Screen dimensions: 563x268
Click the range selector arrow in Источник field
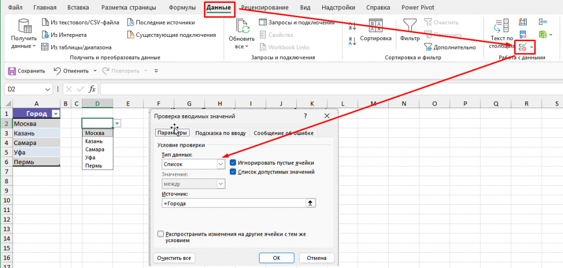click(x=310, y=203)
